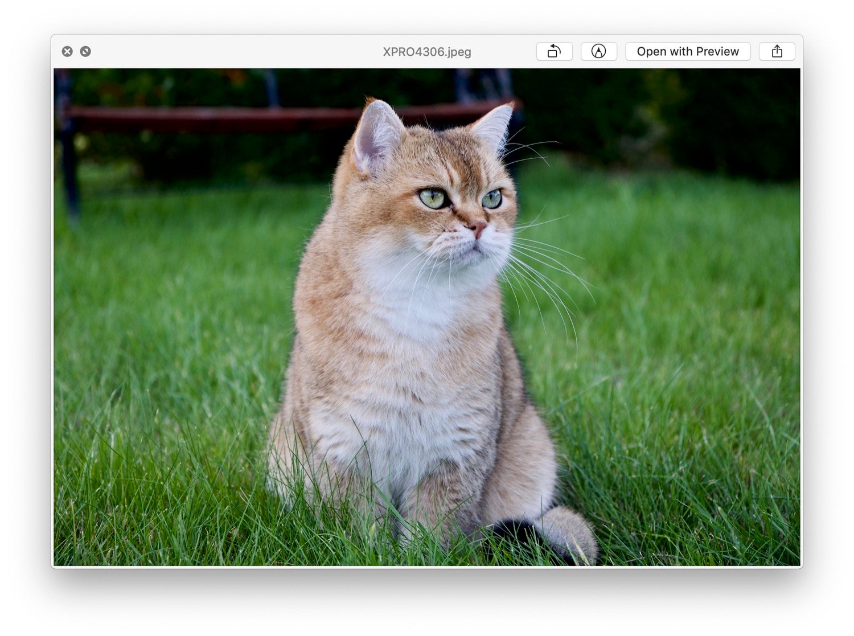This screenshot has width=854, height=636.
Task: Rotate the image with the rotate button
Action: point(554,51)
